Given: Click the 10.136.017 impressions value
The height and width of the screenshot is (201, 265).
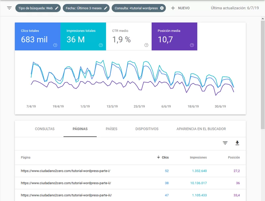Looking at the screenshot, I should point(198,183).
